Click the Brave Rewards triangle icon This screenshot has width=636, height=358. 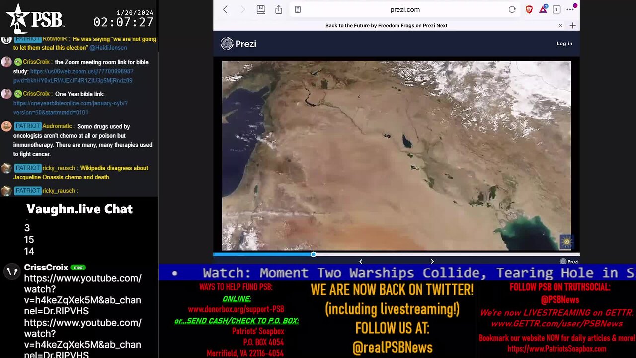coord(543,9)
